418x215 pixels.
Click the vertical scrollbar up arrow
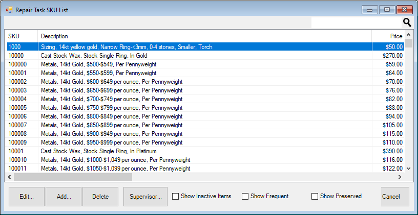(x=408, y=35)
